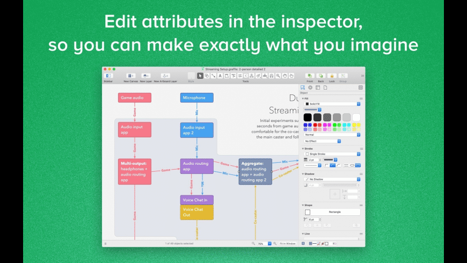The image size is (467, 263).
Task: Toggle the Single Stroke checkbox
Action: pyautogui.click(x=307, y=154)
